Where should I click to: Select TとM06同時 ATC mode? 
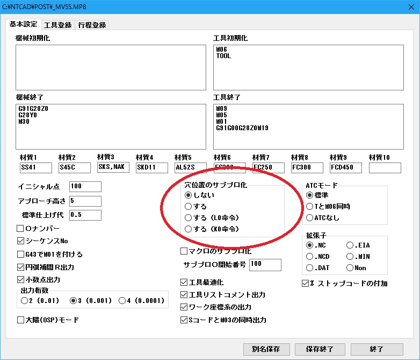click(x=310, y=206)
